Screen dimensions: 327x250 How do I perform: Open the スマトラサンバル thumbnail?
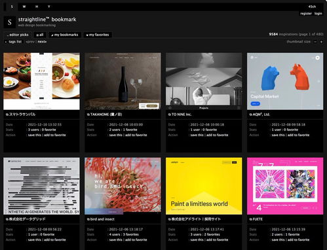41,81
